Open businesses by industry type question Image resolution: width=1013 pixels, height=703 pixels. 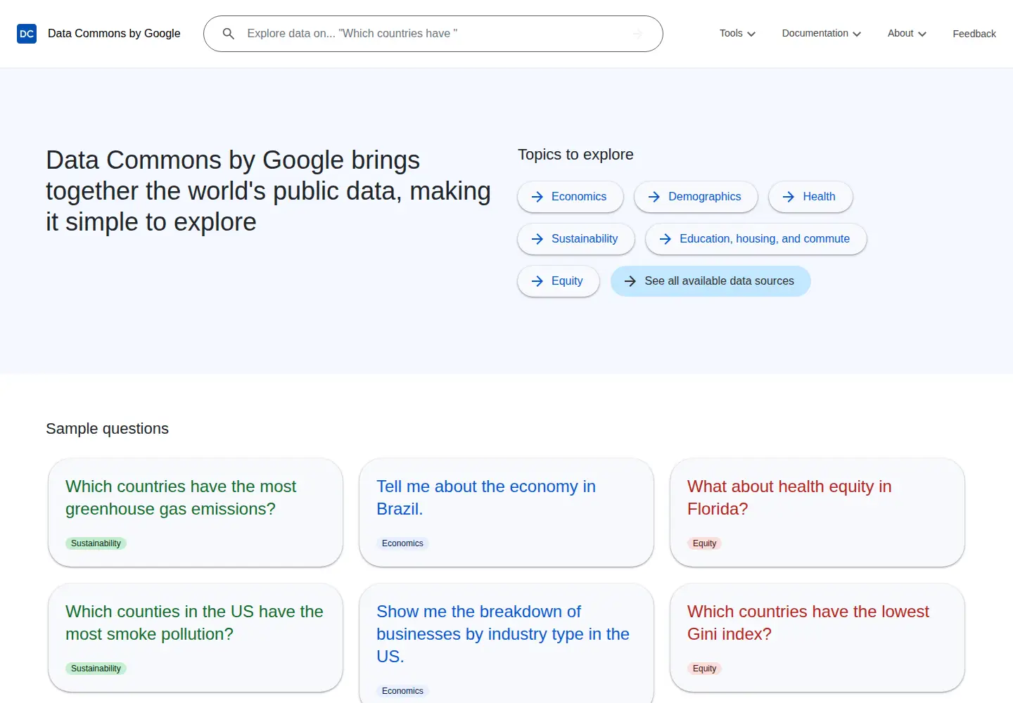coord(507,643)
